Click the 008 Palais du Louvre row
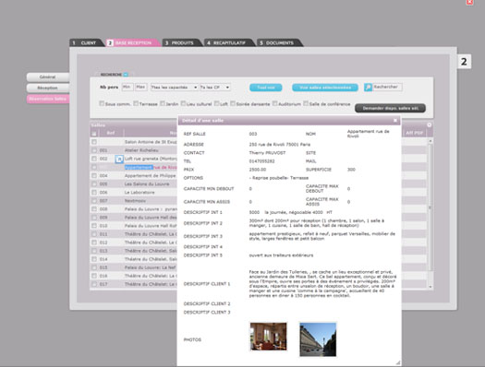Viewport: 485px width, 367px height. [134, 209]
